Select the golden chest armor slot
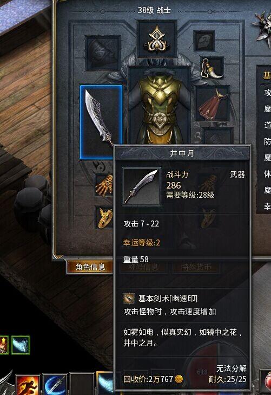 pos(158,106)
